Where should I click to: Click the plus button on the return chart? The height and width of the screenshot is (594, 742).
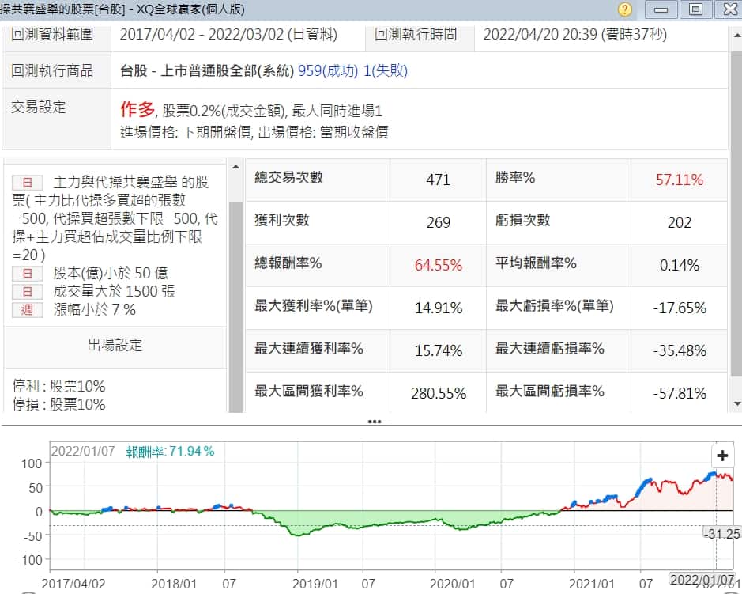pos(722,456)
